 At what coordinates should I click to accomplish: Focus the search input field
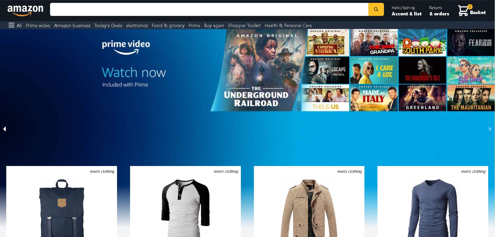pyautogui.click(x=209, y=9)
